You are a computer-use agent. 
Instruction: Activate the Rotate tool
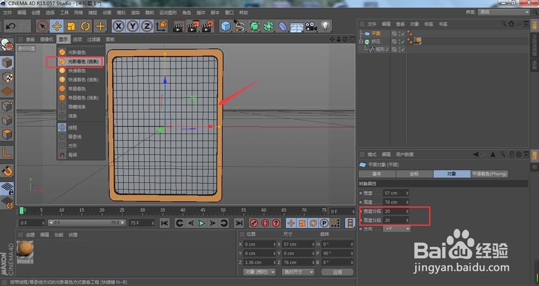point(85,26)
